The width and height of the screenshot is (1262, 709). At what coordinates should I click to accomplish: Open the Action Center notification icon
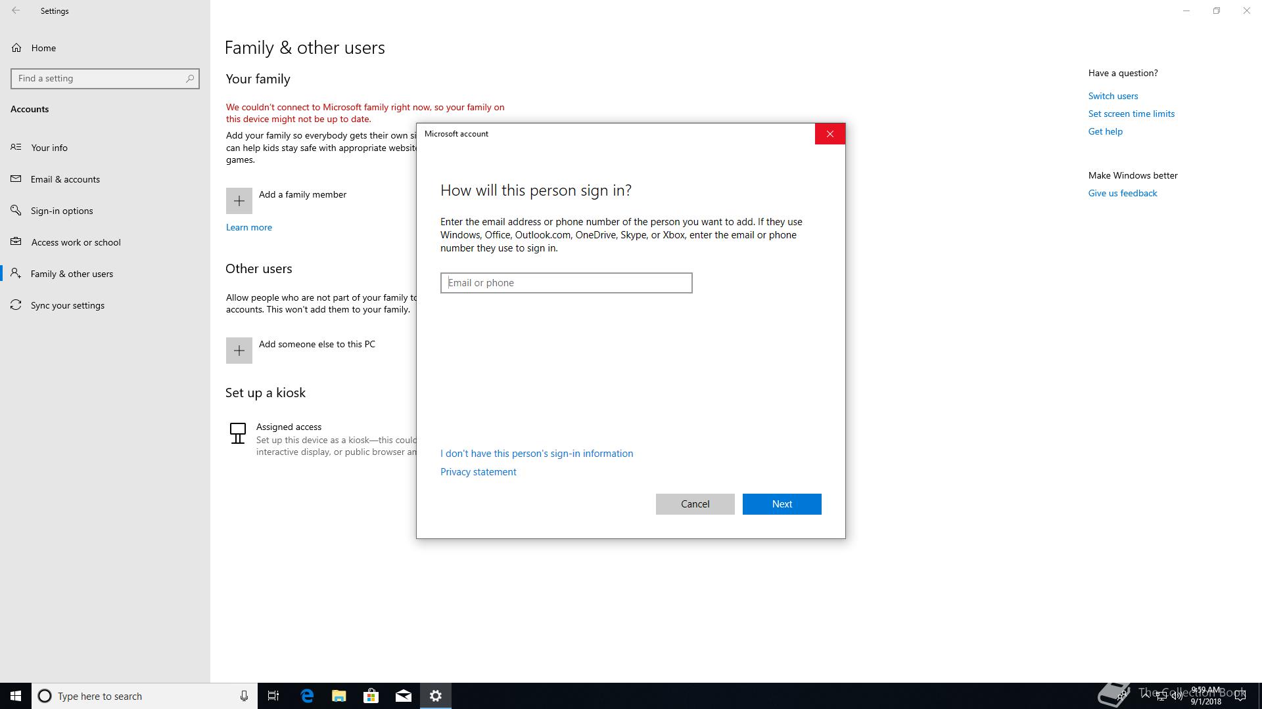pos(1240,696)
